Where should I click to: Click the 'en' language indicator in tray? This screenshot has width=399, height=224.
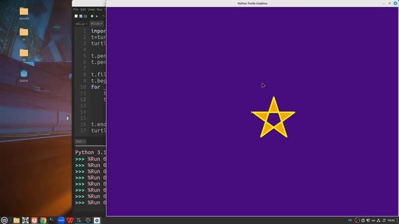pos(373,220)
